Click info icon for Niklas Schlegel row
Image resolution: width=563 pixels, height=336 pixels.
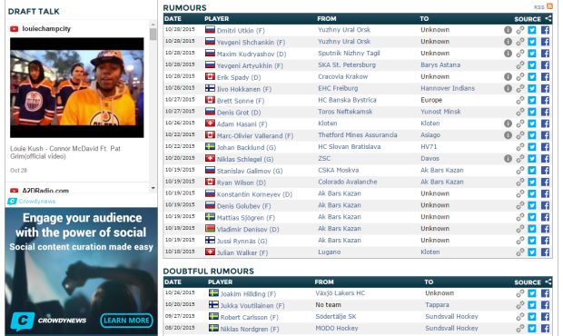click(508, 159)
